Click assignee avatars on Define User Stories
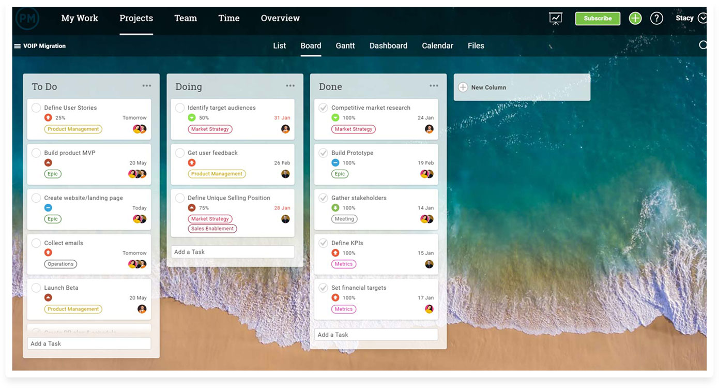This screenshot has height=388, width=719. (x=140, y=129)
